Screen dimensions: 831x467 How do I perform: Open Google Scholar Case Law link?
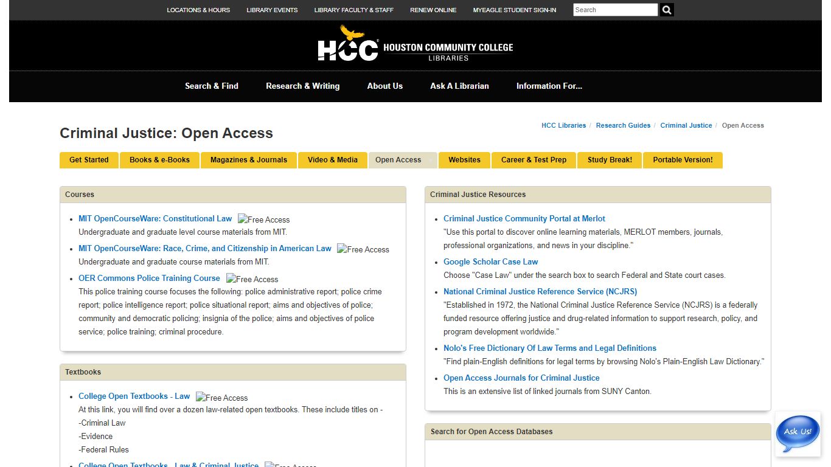tap(491, 261)
